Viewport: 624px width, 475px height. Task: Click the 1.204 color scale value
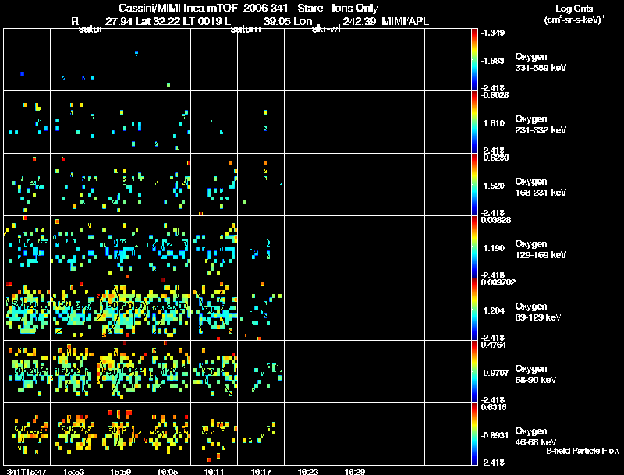click(x=494, y=310)
